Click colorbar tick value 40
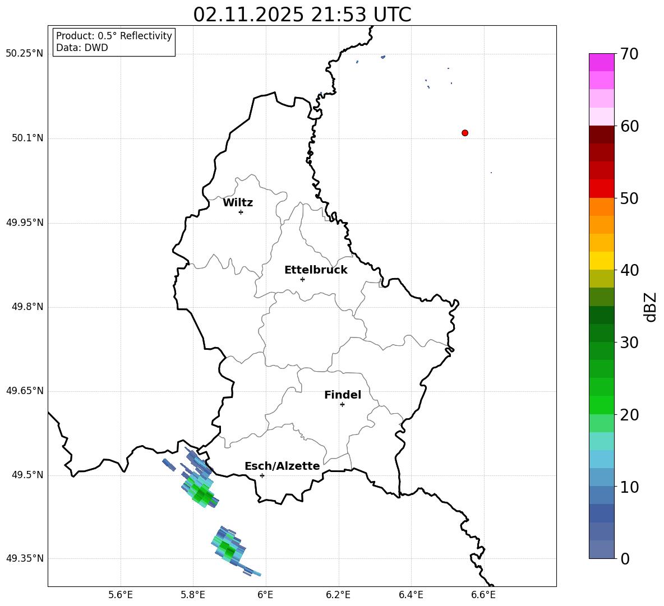The height and width of the screenshot is (606, 664). click(x=629, y=270)
